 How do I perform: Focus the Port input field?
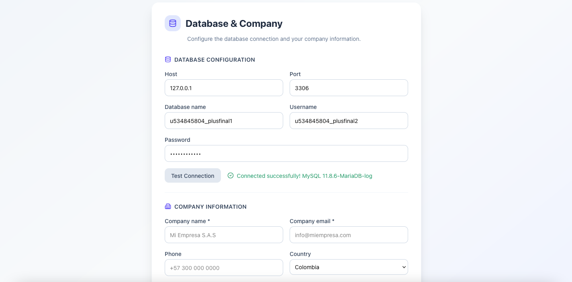click(x=349, y=88)
